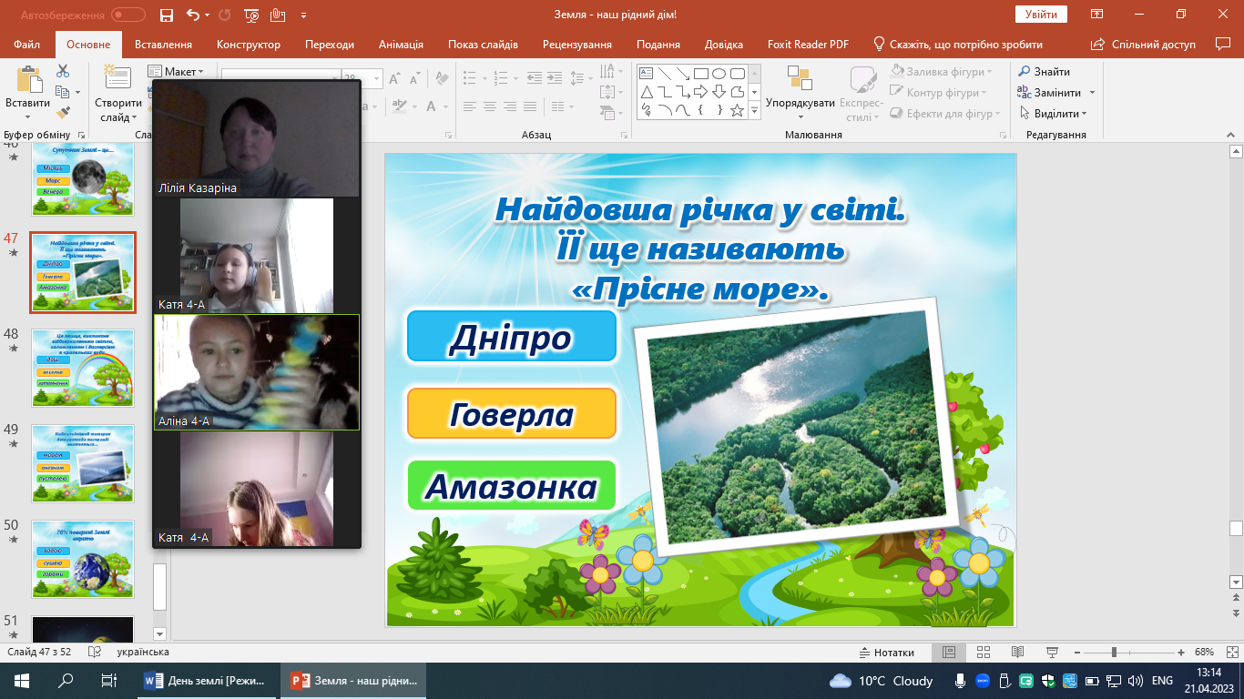Click Скажіть, що потрібно зробити search box
Image resolution: width=1244 pixels, height=699 pixels.
coord(958,44)
